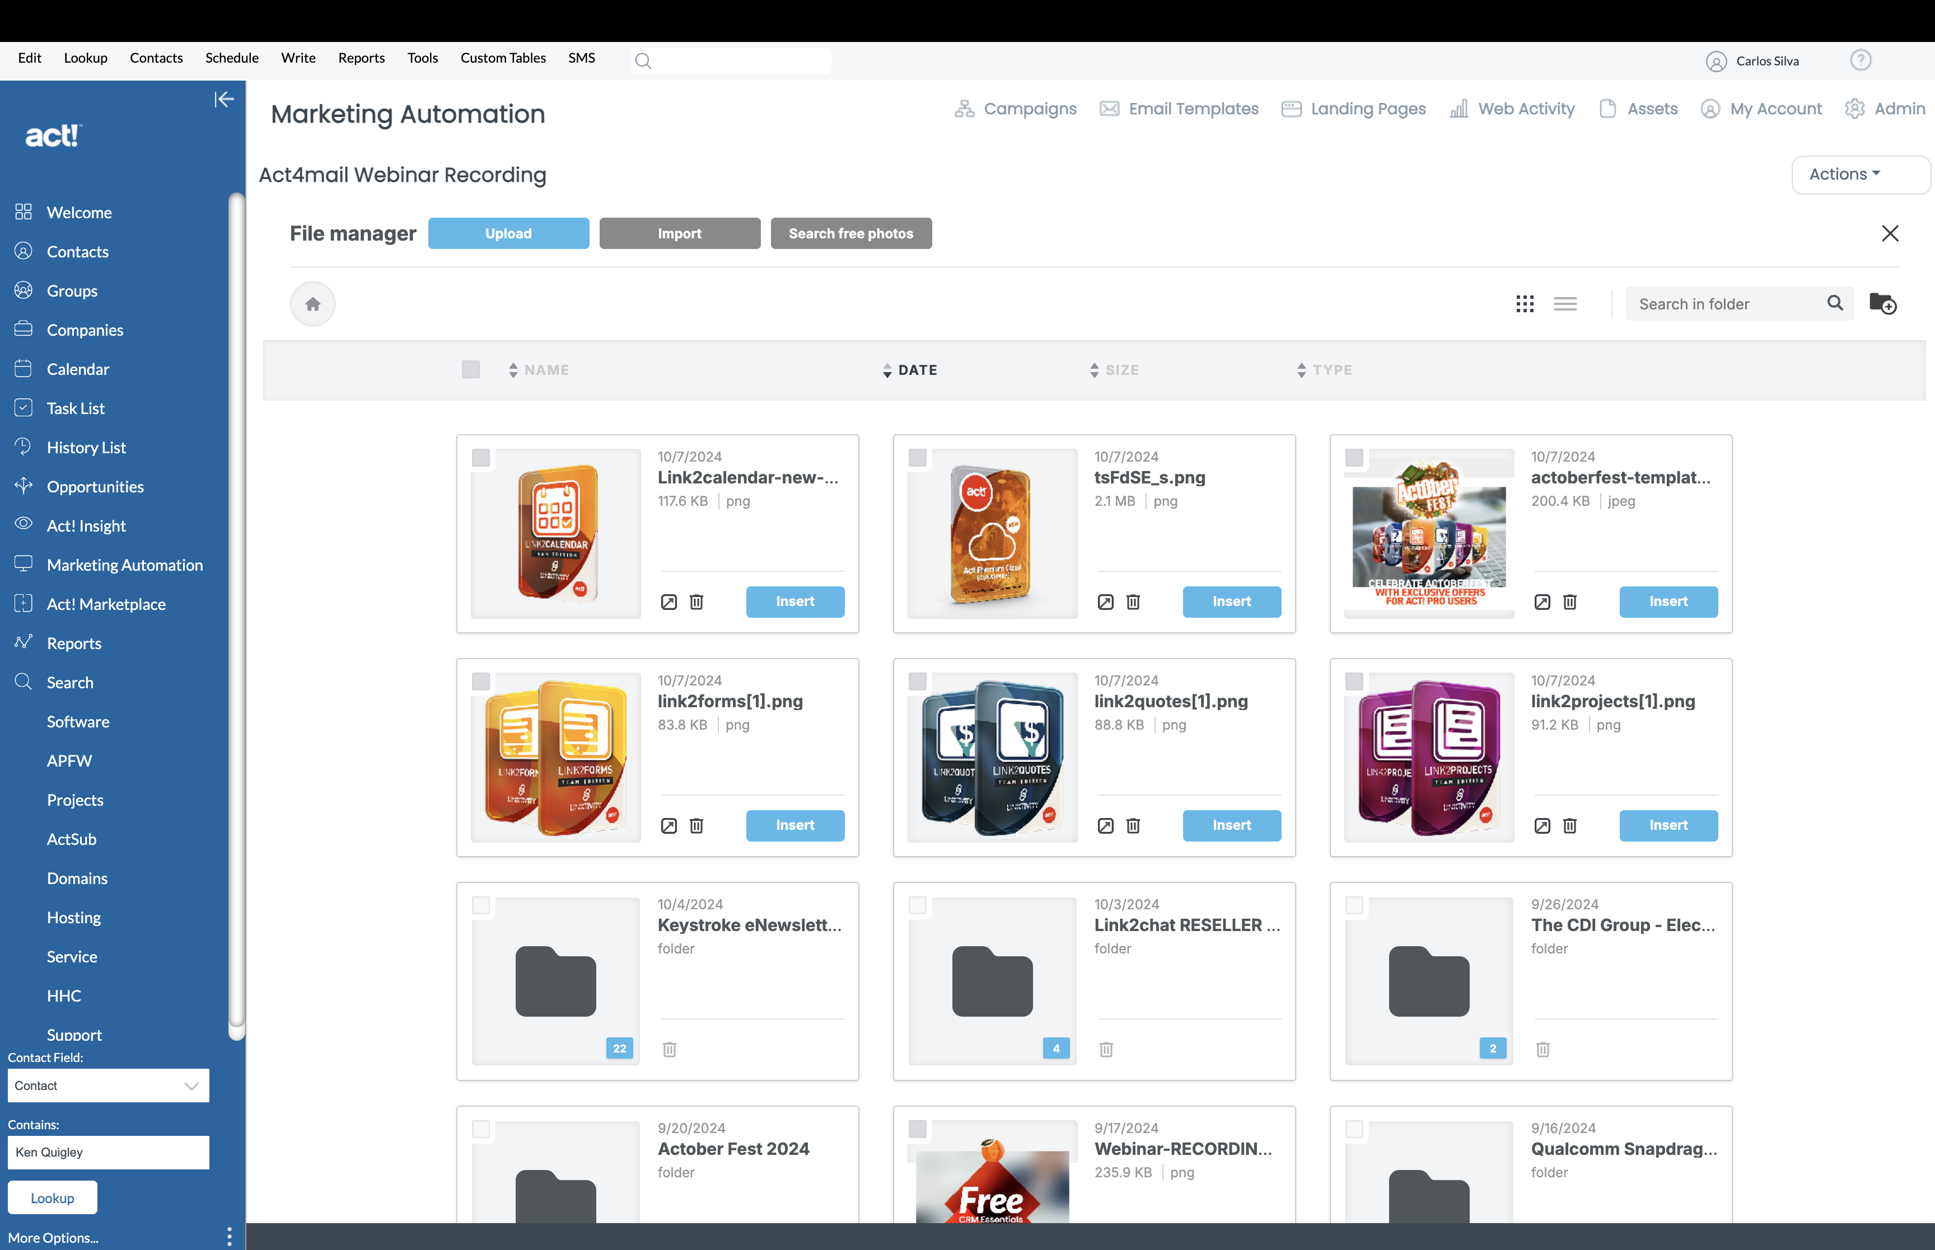This screenshot has width=1935, height=1250.
Task: Insert the link2projects[1].png image
Action: [x=1668, y=825]
